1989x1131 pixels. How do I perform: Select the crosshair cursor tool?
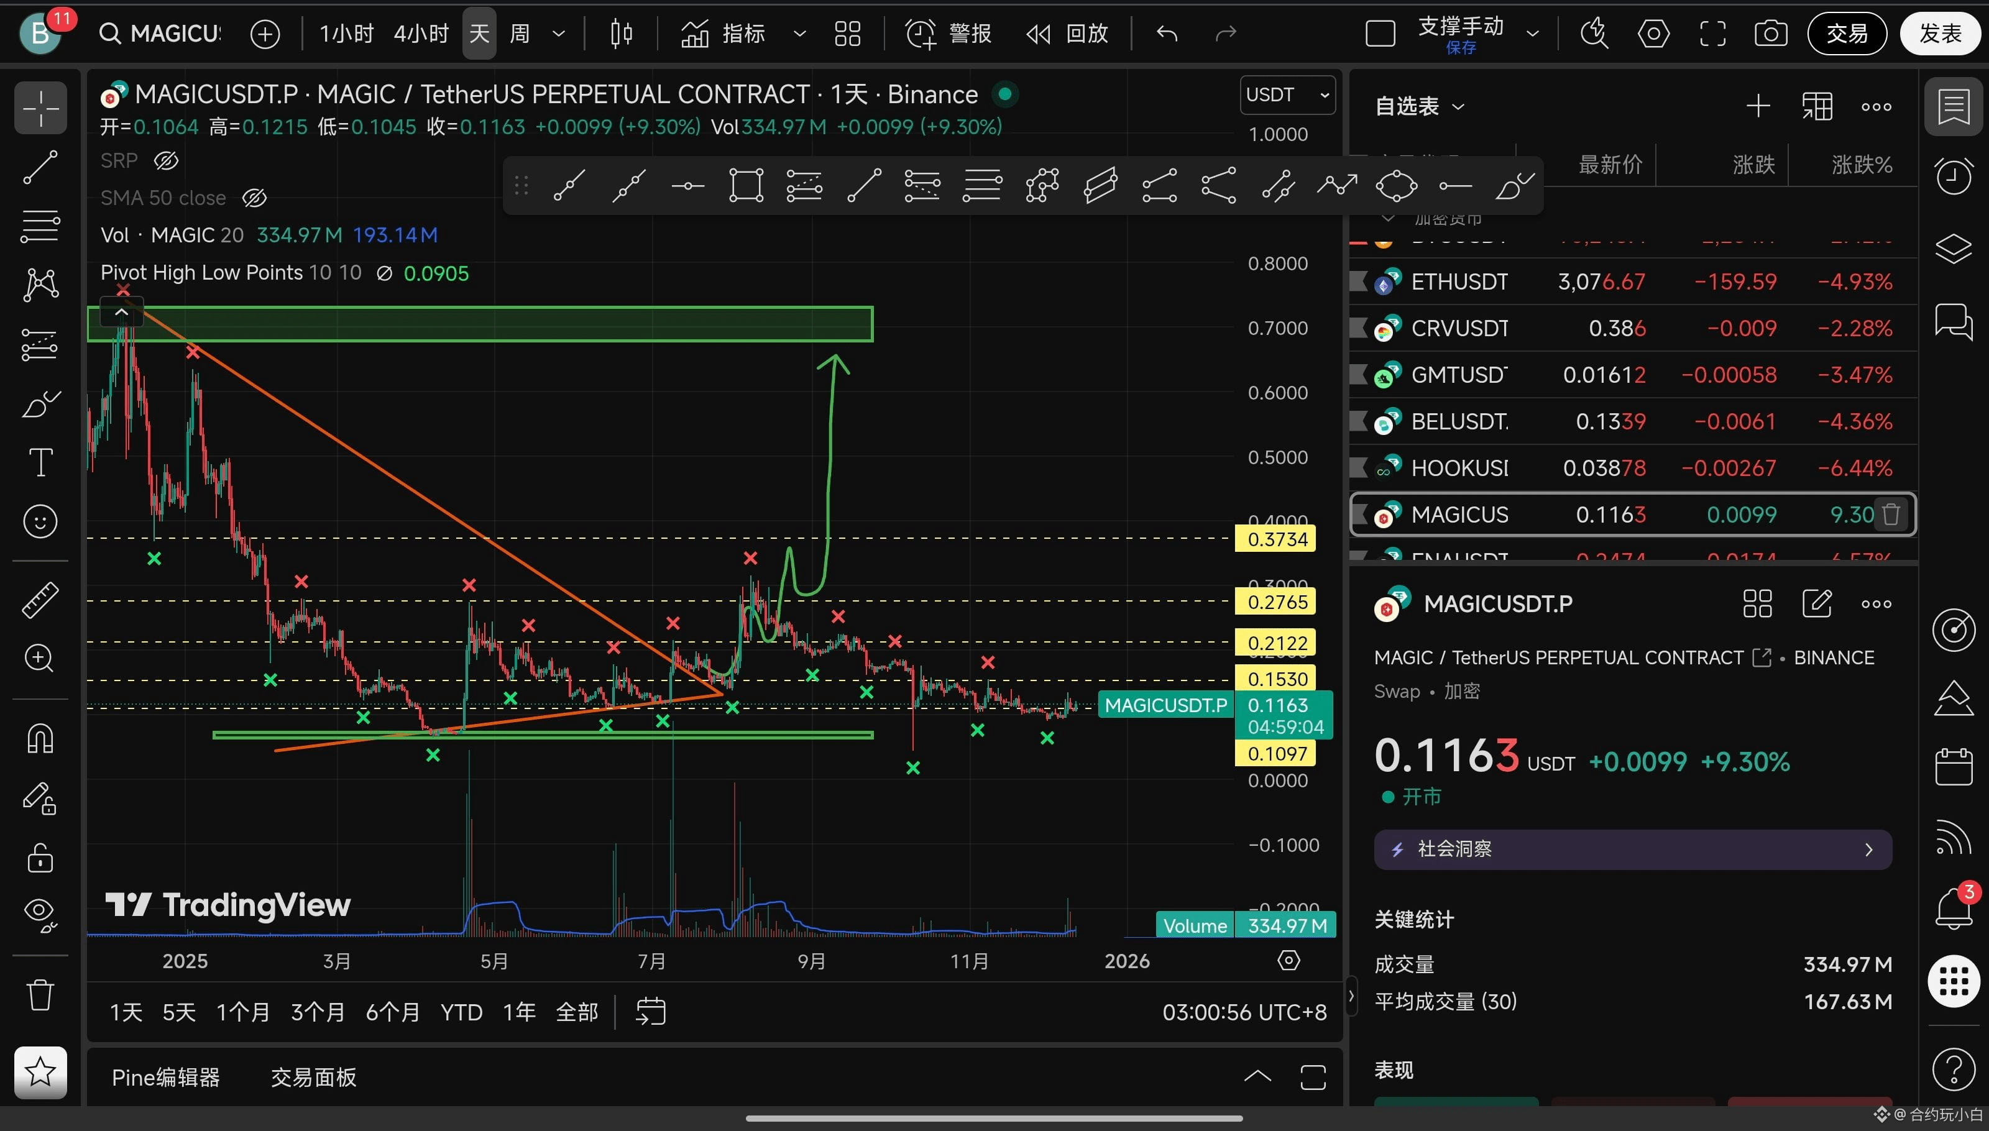[x=40, y=108]
